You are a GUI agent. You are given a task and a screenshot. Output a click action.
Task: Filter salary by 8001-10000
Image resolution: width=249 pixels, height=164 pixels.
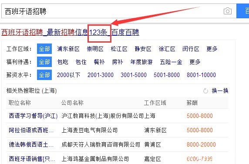(x=201, y=75)
